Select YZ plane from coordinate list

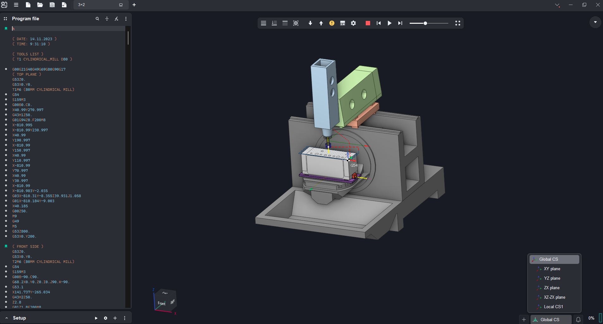click(x=552, y=278)
